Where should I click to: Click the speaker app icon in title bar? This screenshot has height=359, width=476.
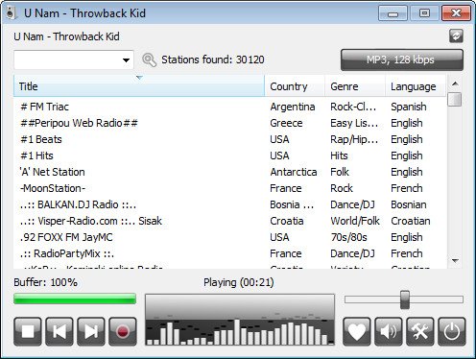11,13
